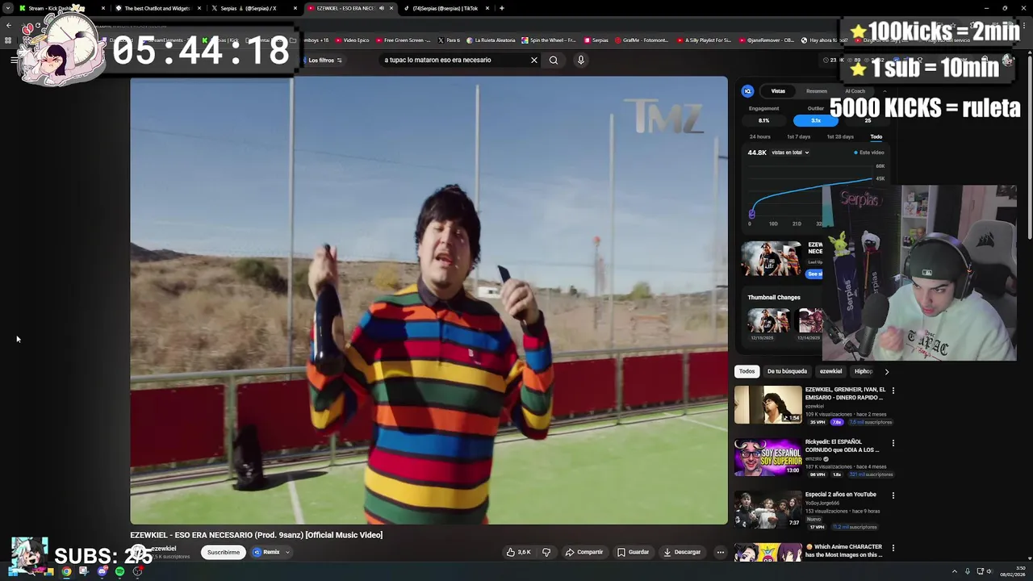The image size is (1033, 581).
Task: Click the magnifier search button
Action: (x=554, y=60)
